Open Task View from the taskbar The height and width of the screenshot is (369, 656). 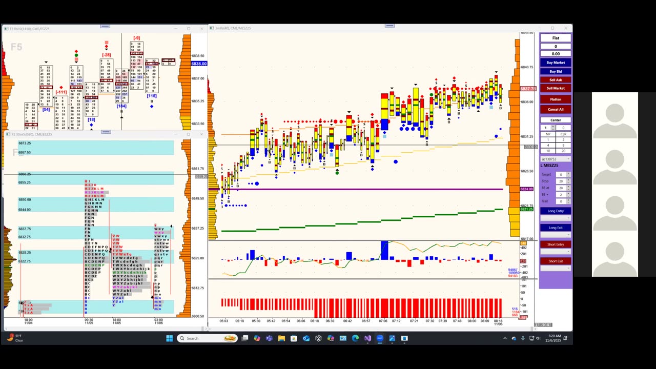point(245,338)
